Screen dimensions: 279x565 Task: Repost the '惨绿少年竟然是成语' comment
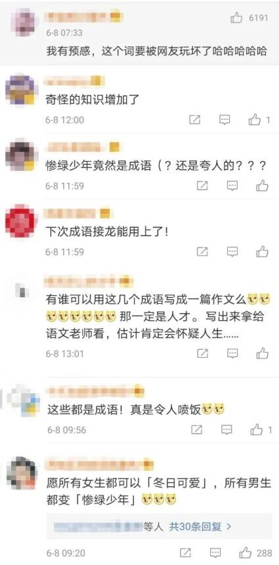pyautogui.click(x=202, y=185)
